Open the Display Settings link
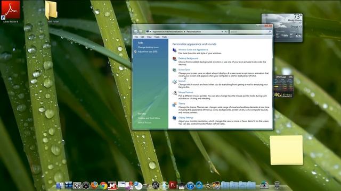This screenshot has width=341, height=191. [x=186, y=118]
